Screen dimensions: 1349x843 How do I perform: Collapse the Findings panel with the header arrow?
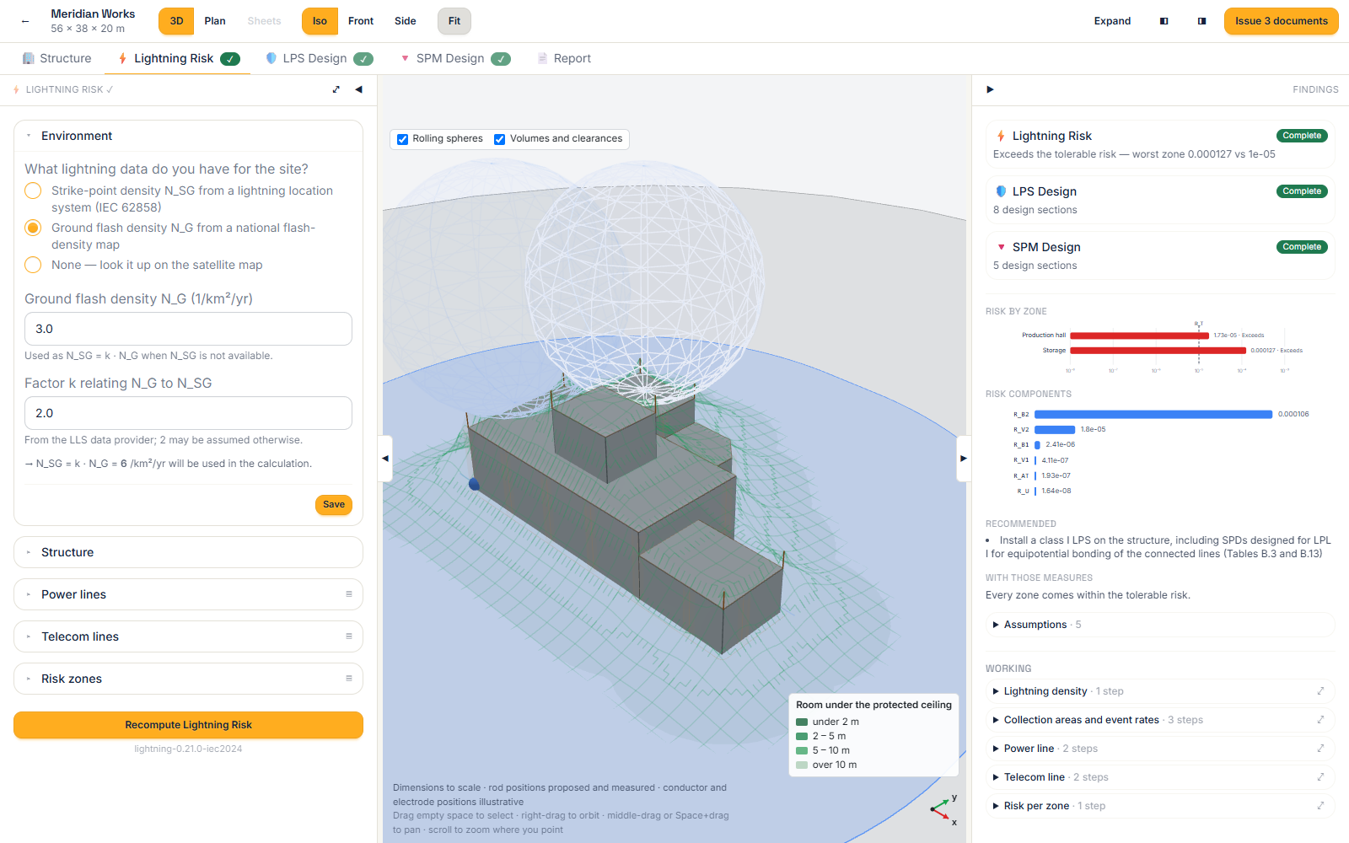(991, 89)
